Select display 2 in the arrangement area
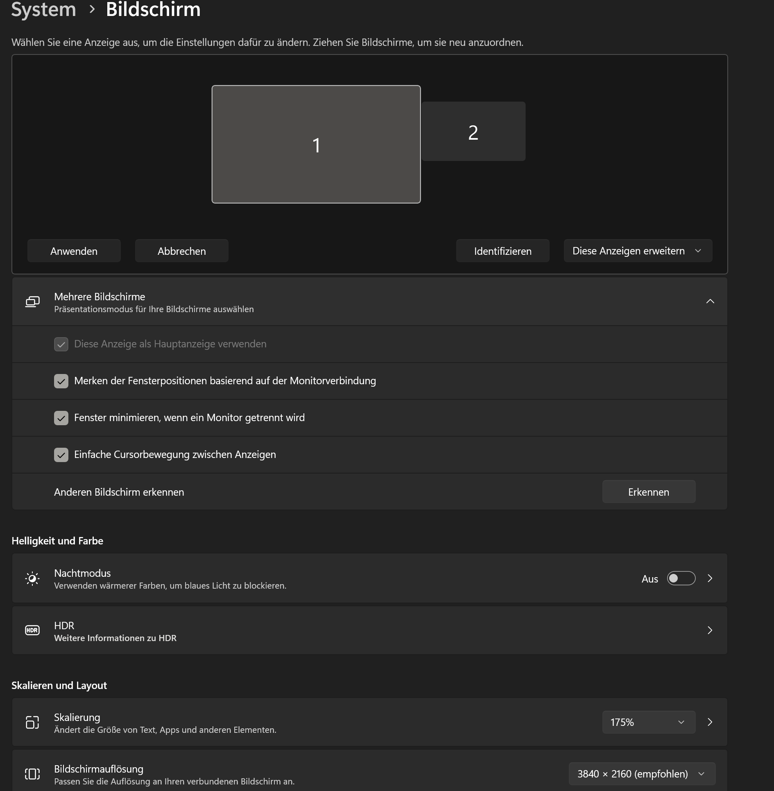774x791 pixels. [473, 131]
